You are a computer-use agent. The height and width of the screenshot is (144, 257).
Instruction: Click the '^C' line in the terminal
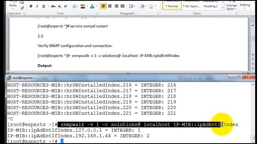[10, 119]
